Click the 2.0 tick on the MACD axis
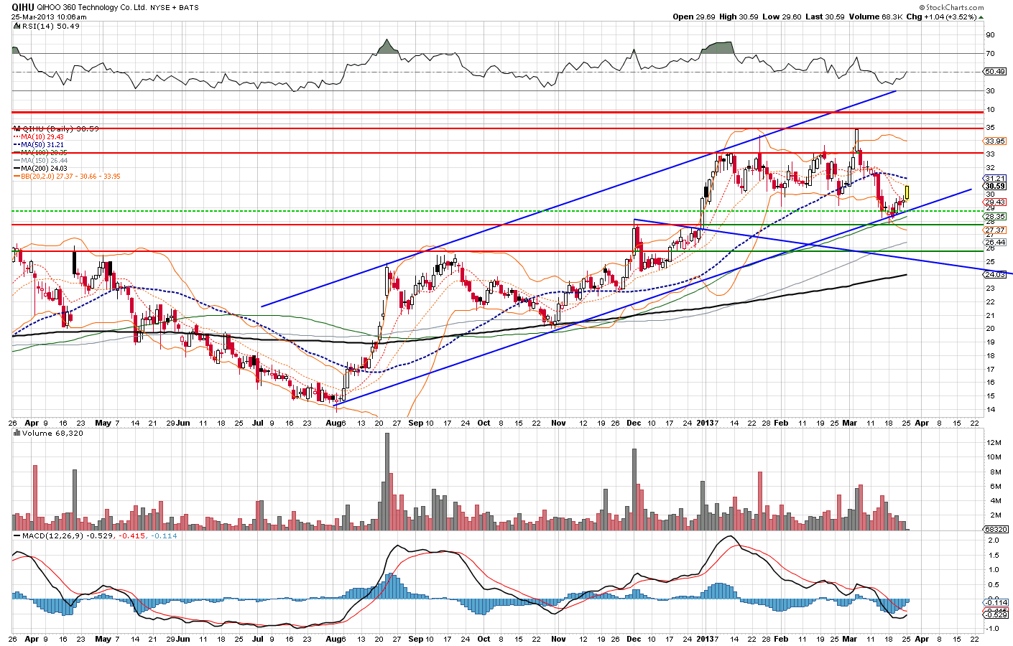Viewport: 1013px width, 646px height. click(993, 540)
